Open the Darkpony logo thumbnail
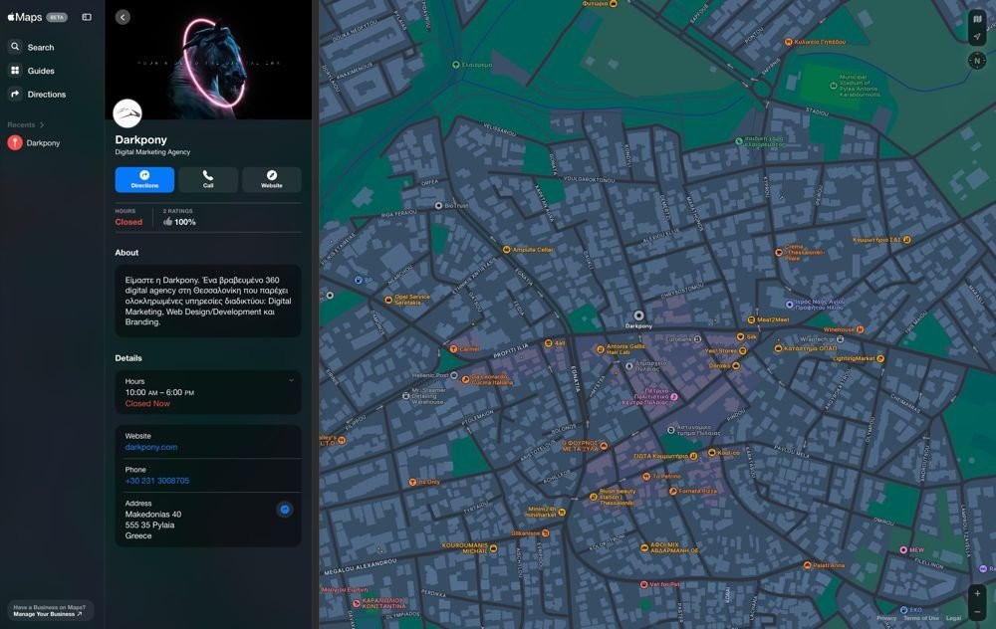Screen dimensions: 996x629 pyautogui.click(x=127, y=113)
